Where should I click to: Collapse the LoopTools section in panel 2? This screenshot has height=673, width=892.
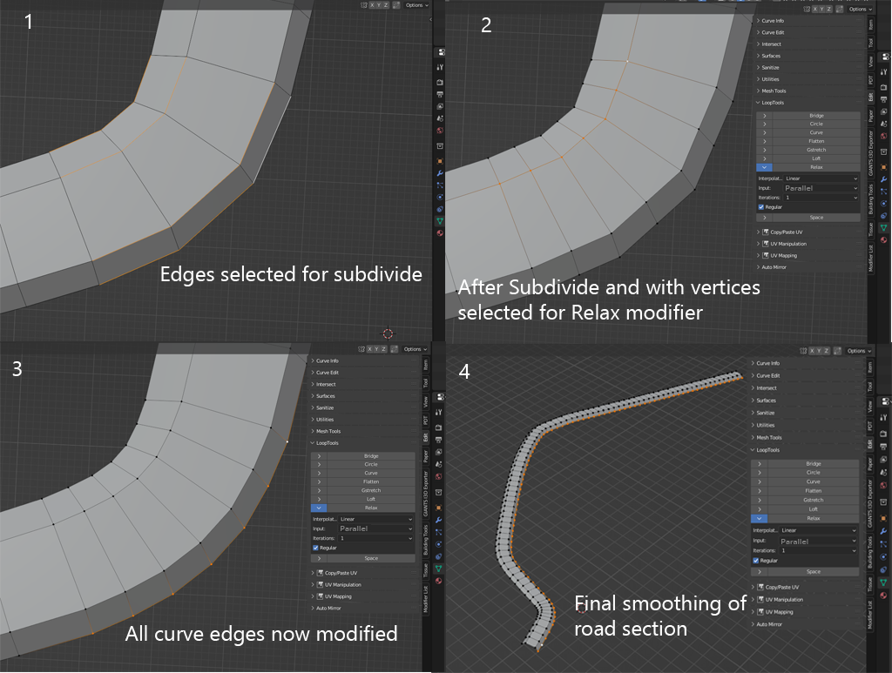[x=774, y=103]
